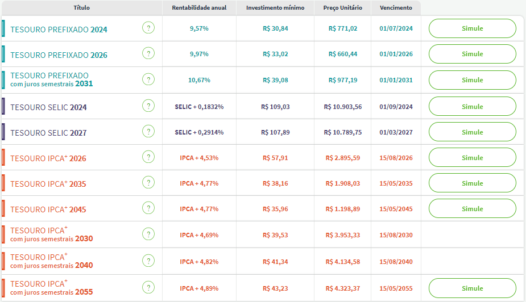Open help icon for Prefixado juros semestrais 2031
526x302 pixels.
(148, 79)
